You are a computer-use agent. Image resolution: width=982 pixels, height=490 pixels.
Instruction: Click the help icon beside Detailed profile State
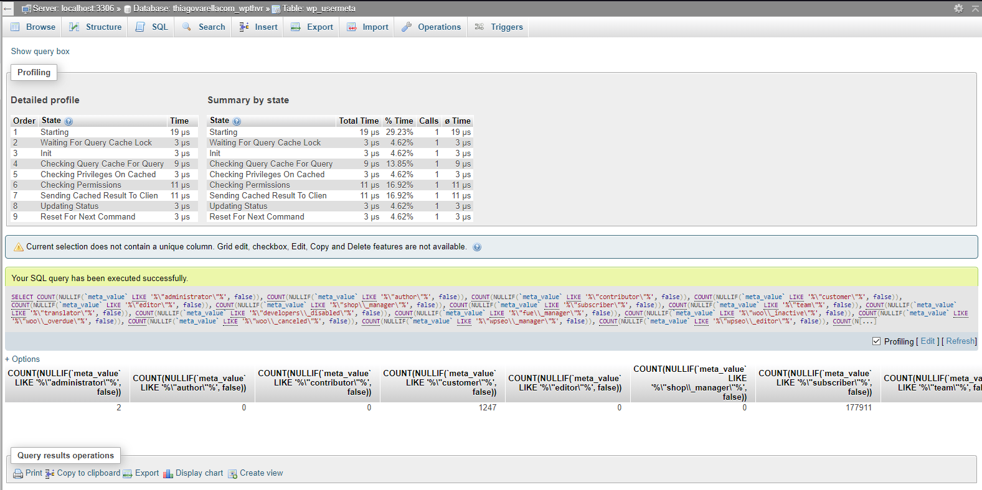tap(68, 121)
